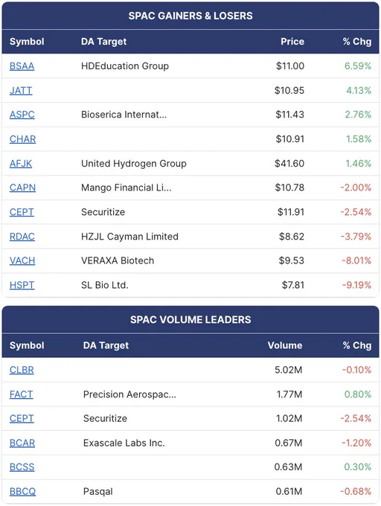The height and width of the screenshot is (506, 381).
Task: Click the SPAC Volume Leaders title
Action: (190, 320)
